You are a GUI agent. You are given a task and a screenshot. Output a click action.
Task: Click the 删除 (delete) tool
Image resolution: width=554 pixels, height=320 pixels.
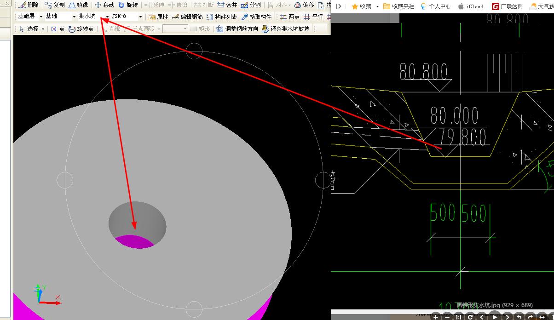[29, 5]
